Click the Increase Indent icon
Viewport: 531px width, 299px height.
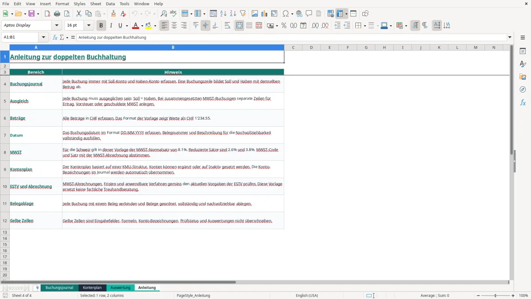[x=337, y=26]
